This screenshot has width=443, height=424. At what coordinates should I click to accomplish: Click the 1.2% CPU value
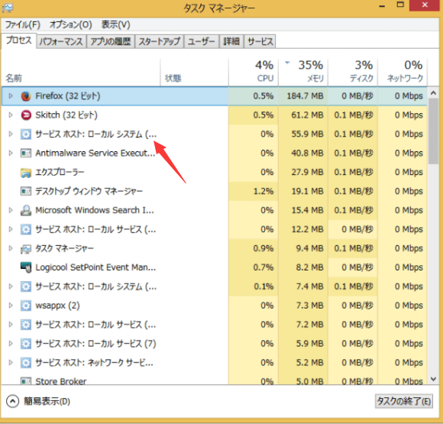264,191
